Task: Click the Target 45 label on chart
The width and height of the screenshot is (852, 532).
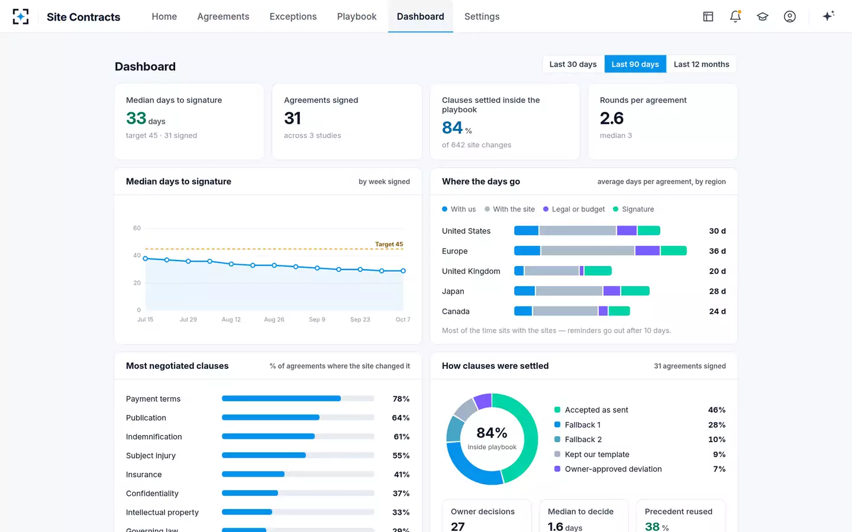Action: tap(389, 244)
